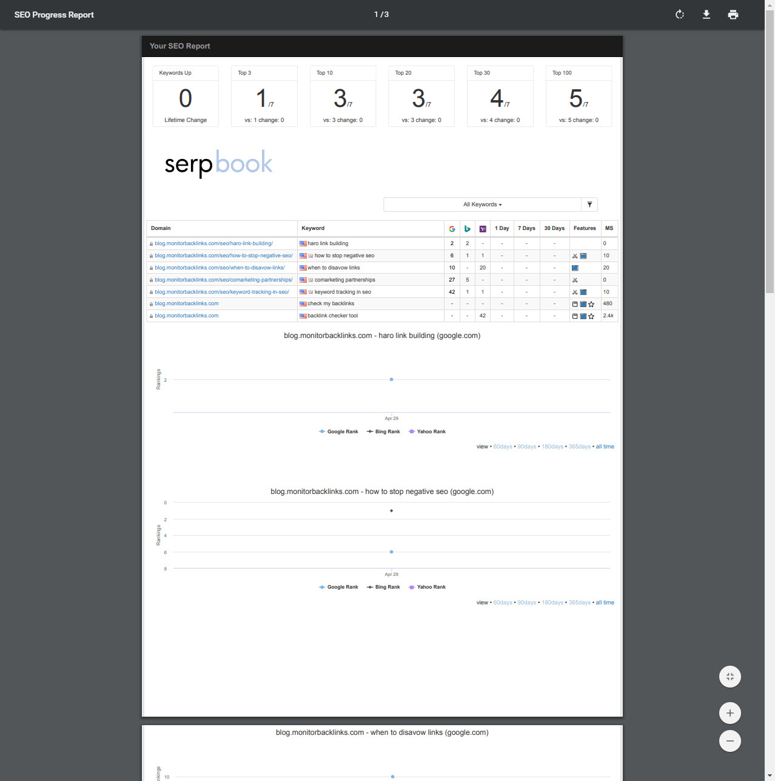Click the Bing column header icon
Image resolution: width=775 pixels, height=781 pixels.
(x=467, y=229)
